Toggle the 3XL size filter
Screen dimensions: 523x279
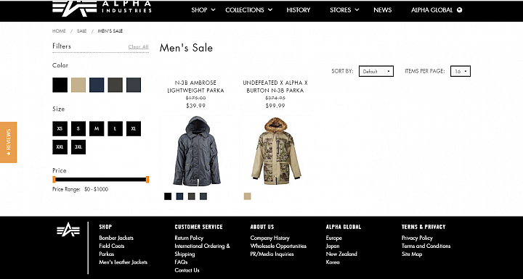coord(78,147)
